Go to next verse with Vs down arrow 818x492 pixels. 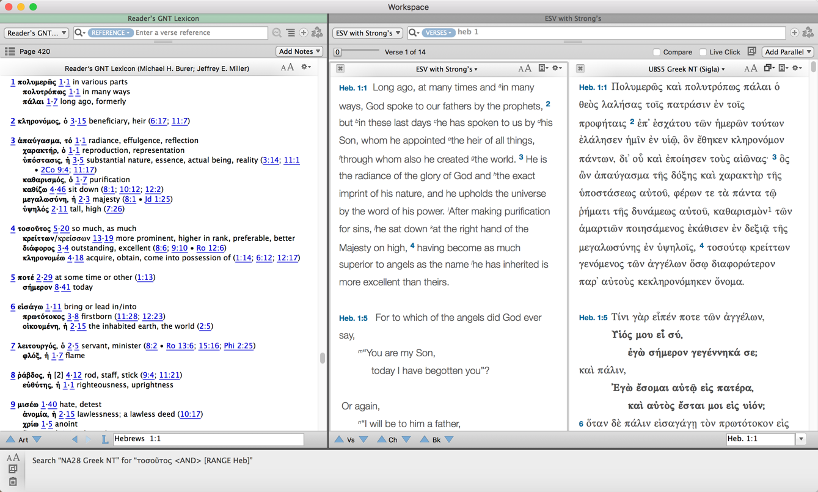[x=363, y=439]
